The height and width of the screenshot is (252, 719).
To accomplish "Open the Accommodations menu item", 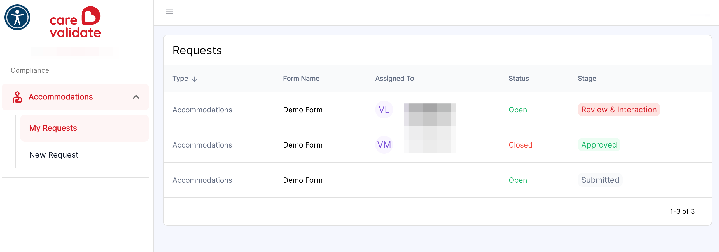I will (75, 97).
